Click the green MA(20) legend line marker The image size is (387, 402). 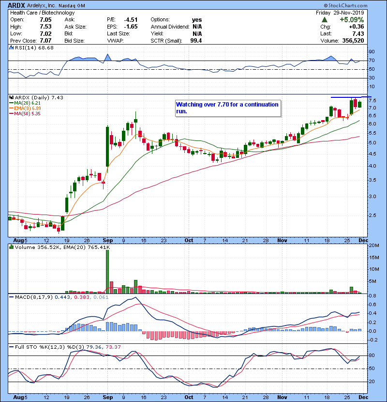11,103
